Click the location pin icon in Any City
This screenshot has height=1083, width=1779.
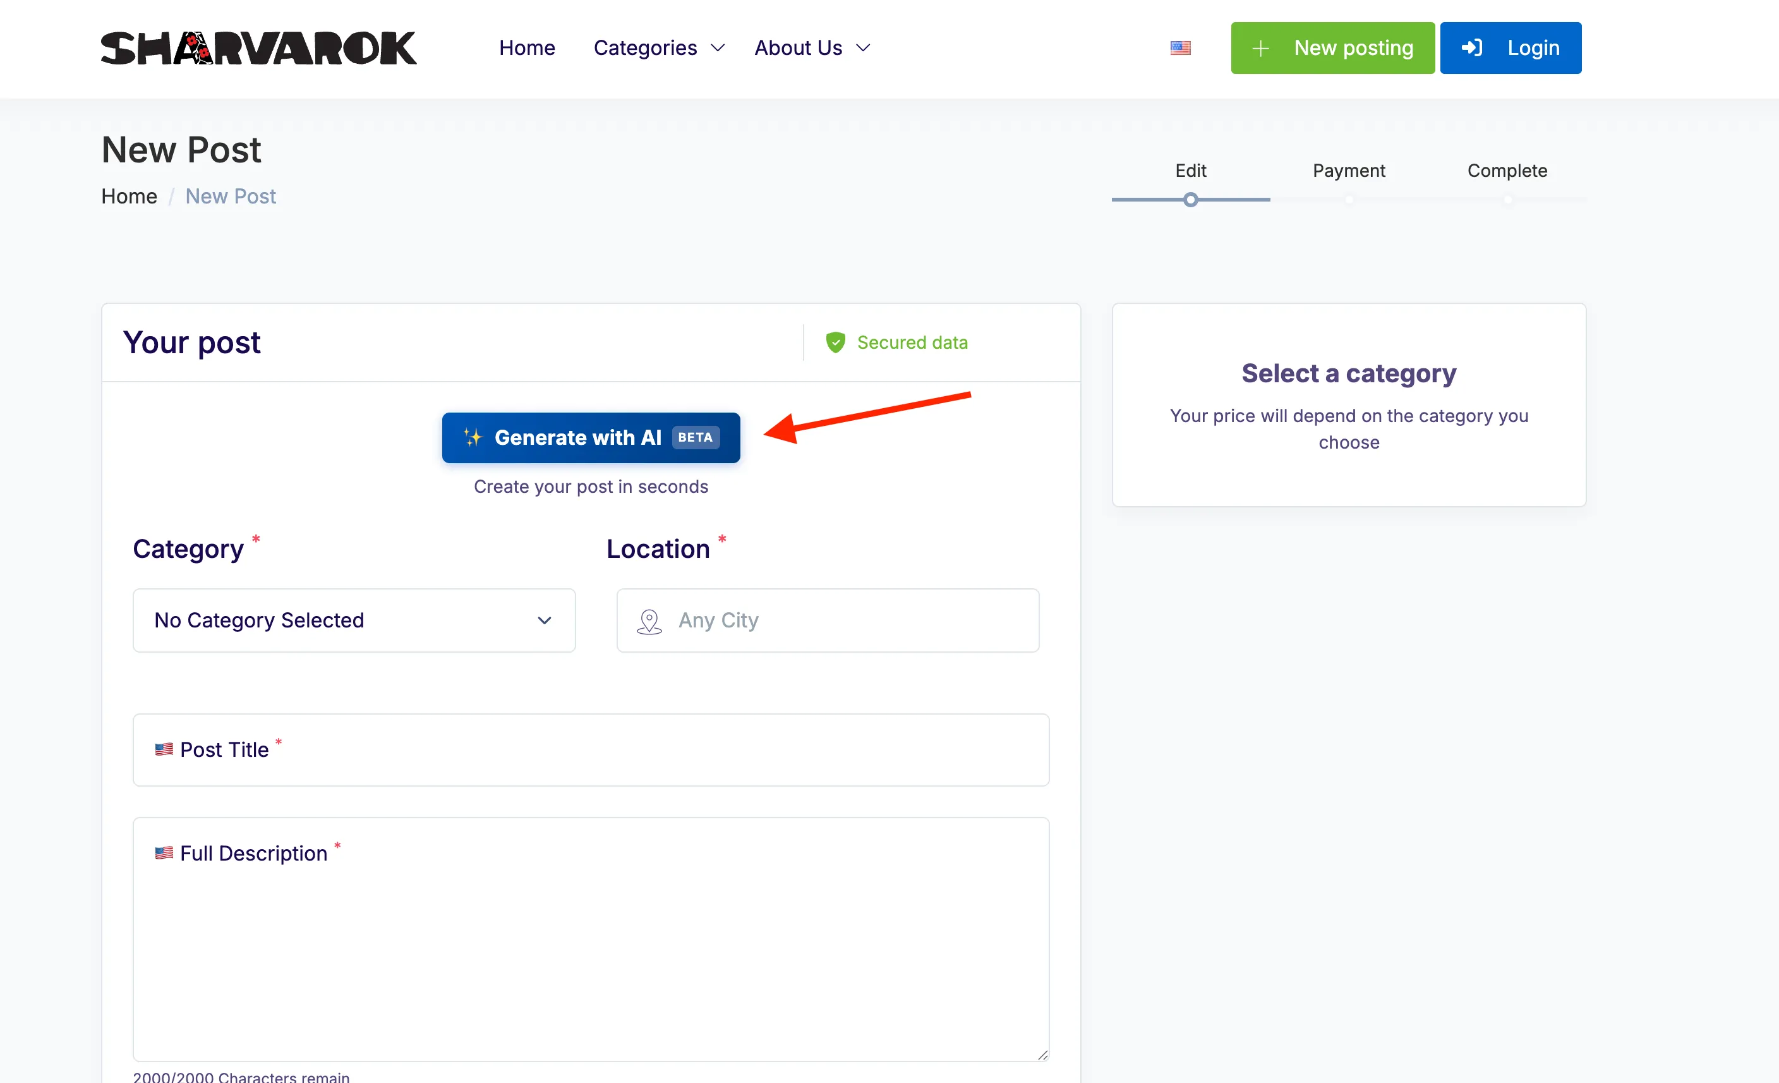(x=649, y=621)
